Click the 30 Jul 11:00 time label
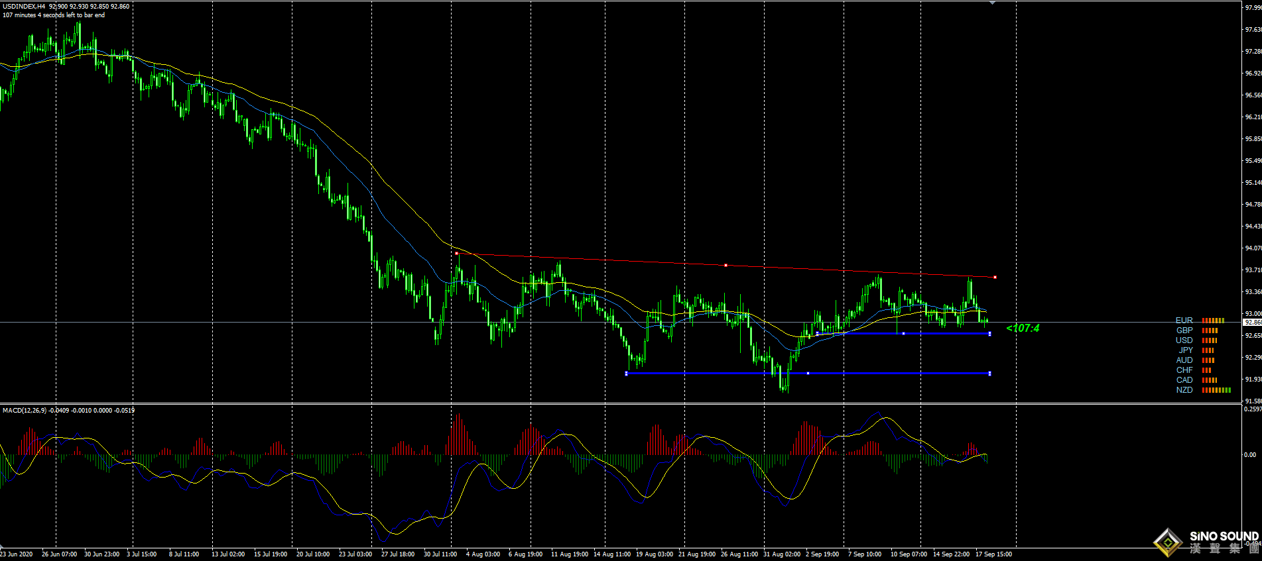1262x561 pixels. [x=440, y=554]
